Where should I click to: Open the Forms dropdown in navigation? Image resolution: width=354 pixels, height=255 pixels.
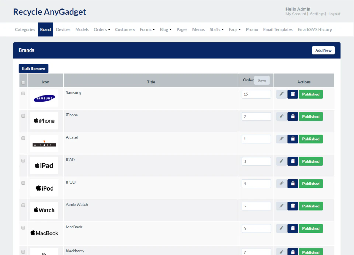click(x=147, y=29)
